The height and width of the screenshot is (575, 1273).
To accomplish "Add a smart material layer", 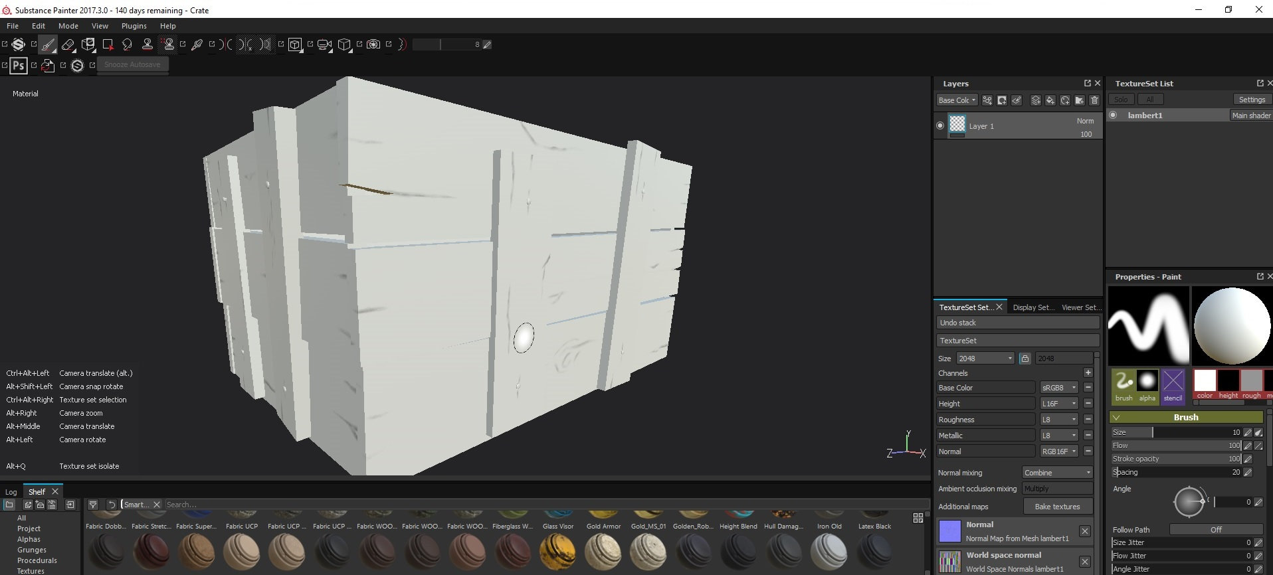I will click(x=1065, y=100).
